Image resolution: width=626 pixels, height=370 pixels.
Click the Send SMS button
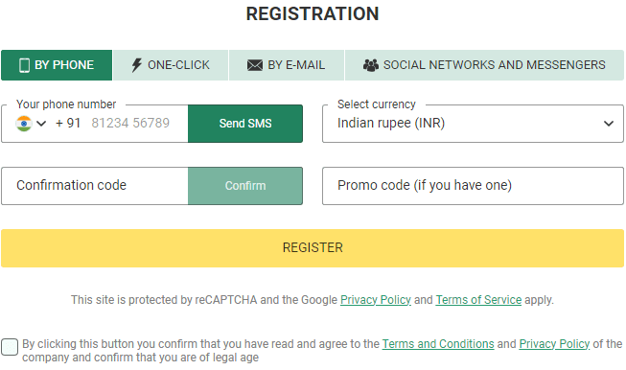click(245, 124)
